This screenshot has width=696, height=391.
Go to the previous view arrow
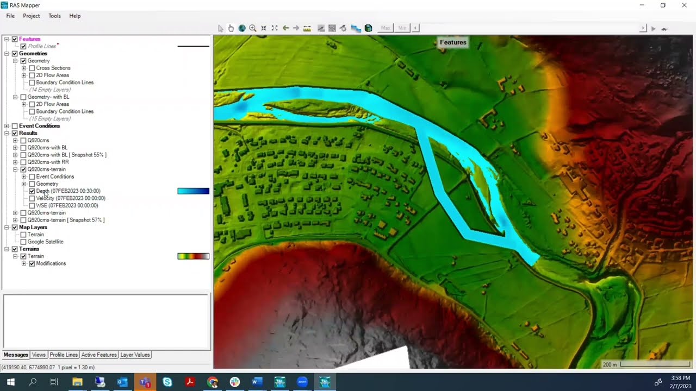click(285, 28)
